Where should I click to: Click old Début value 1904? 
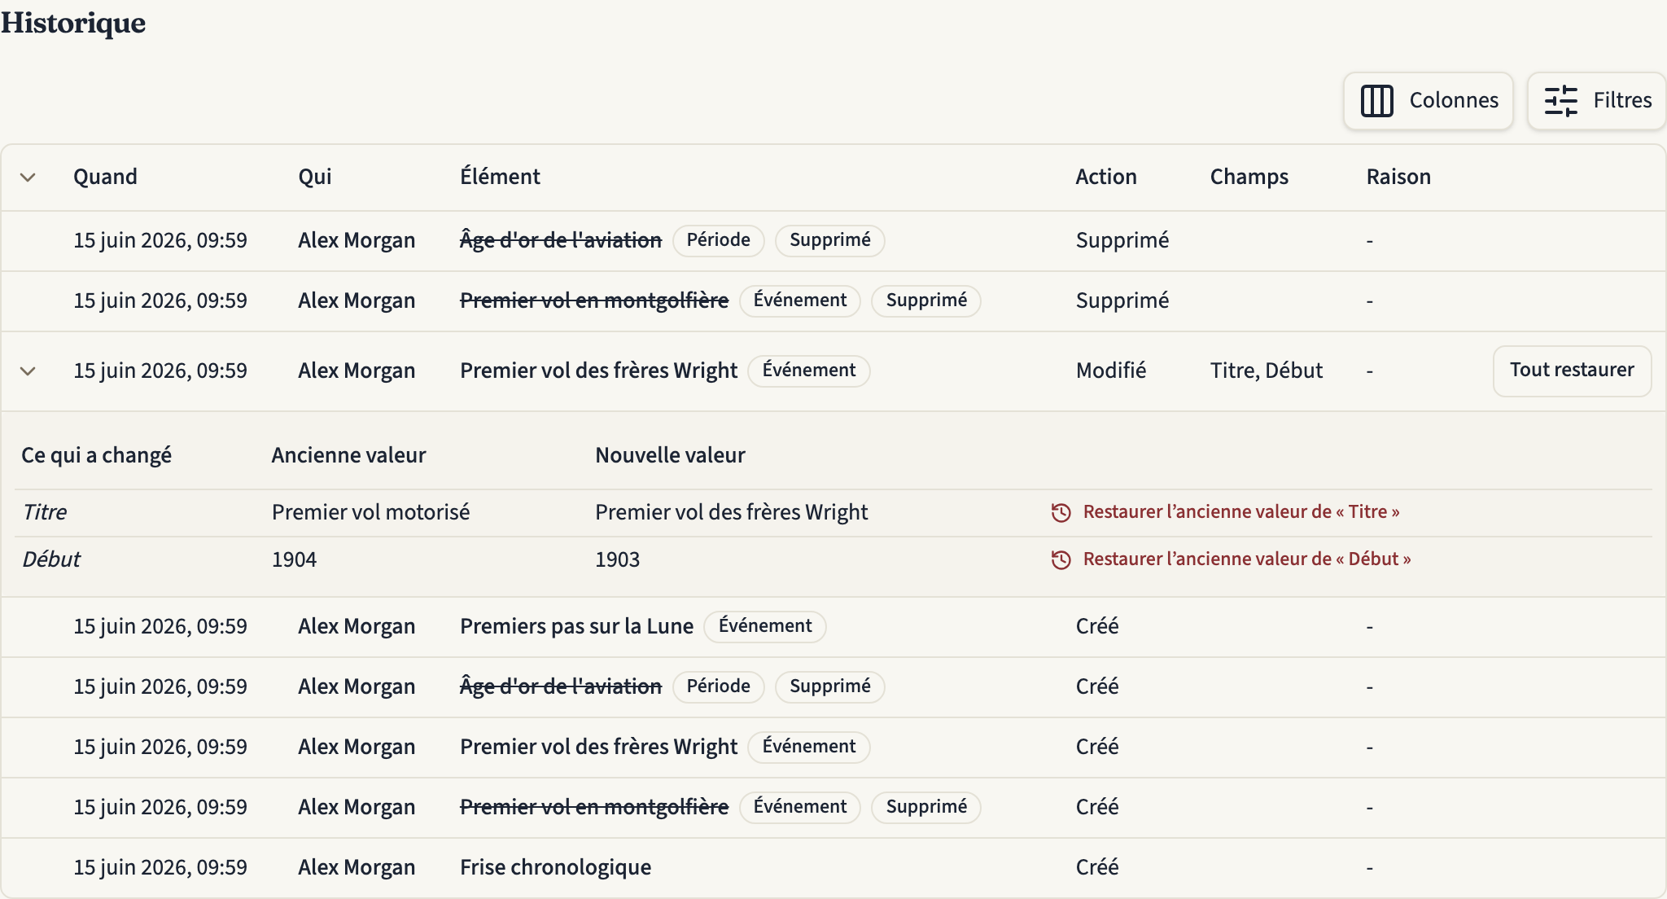click(294, 559)
